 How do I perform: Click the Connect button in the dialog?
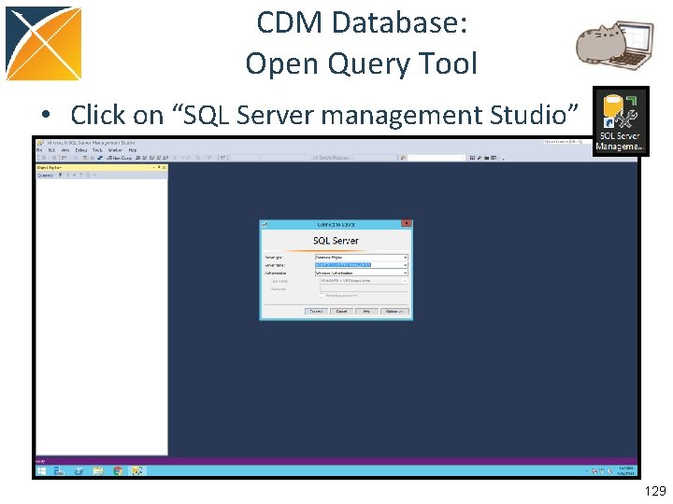(316, 311)
